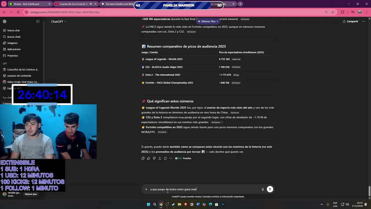Open ChatGPT model selector dropdown
371x209 pixels.
[59, 21]
